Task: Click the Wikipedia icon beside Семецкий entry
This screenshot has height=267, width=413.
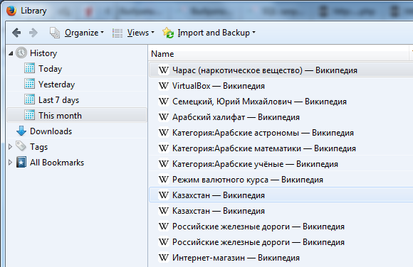Action: pos(164,102)
